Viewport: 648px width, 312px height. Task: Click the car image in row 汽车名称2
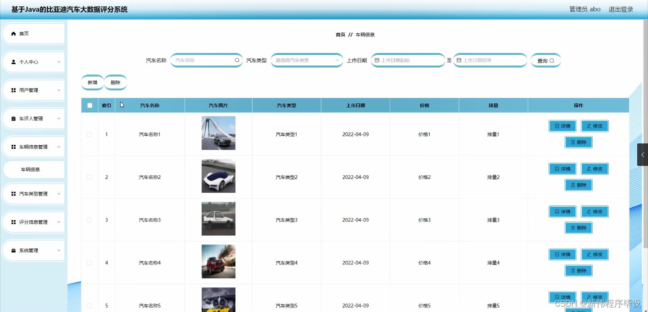pyautogui.click(x=218, y=176)
